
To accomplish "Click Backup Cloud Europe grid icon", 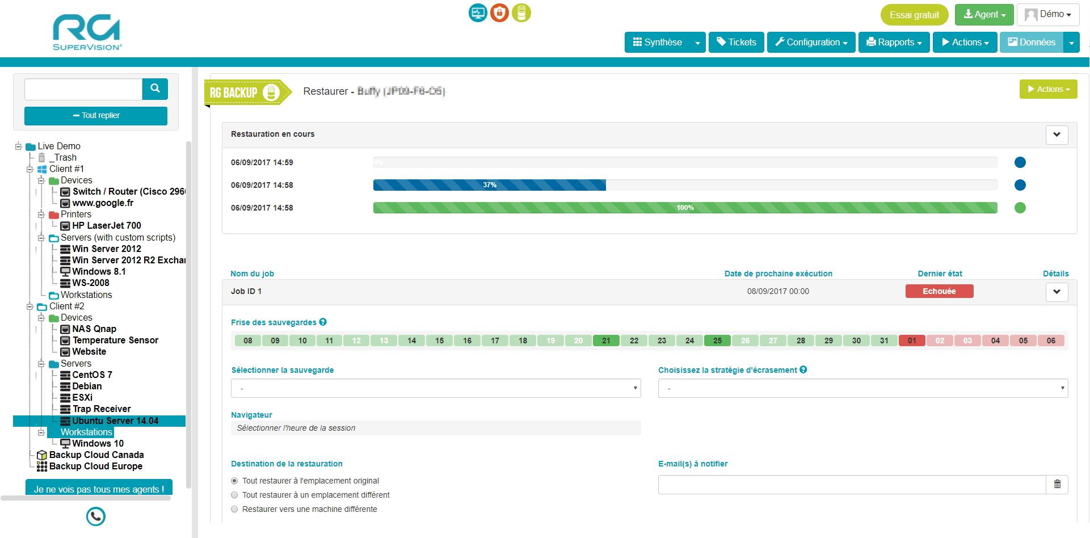I will pos(41,466).
